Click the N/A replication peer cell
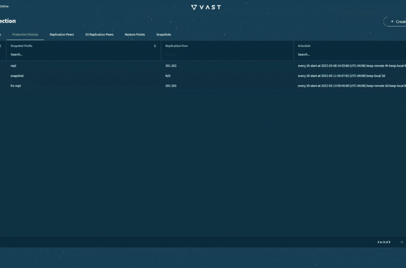 coord(168,76)
